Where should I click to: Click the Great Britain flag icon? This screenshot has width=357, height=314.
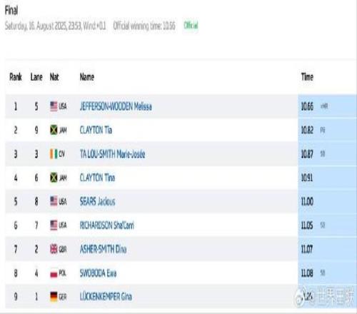click(54, 249)
